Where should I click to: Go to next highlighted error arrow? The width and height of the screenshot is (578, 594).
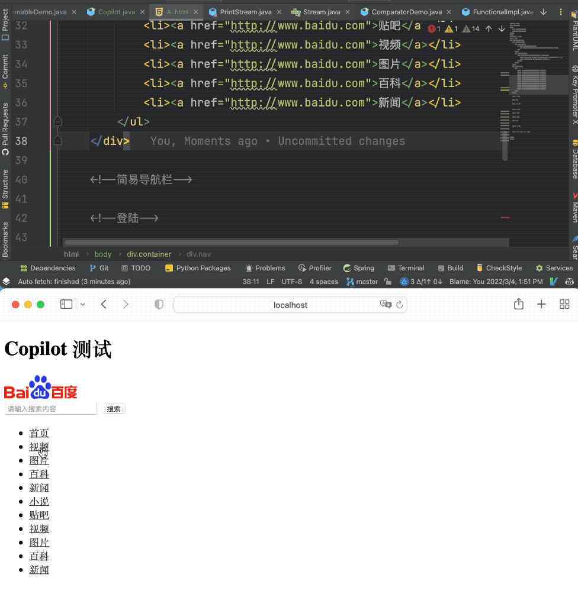tap(502, 28)
